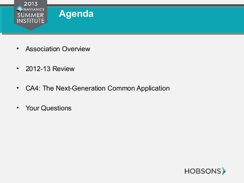The height and width of the screenshot is (183, 244).
Task: Click the Hobsons logo
Action: click(x=205, y=171)
